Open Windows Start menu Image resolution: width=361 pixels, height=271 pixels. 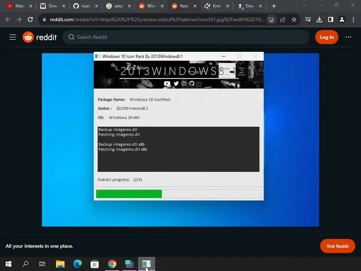(8, 264)
